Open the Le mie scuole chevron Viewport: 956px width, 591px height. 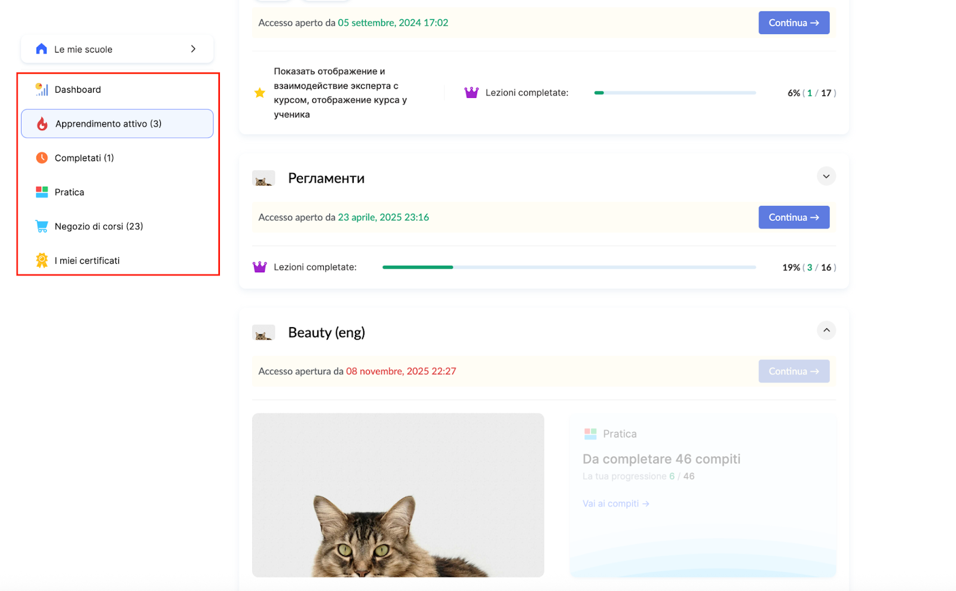(193, 49)
